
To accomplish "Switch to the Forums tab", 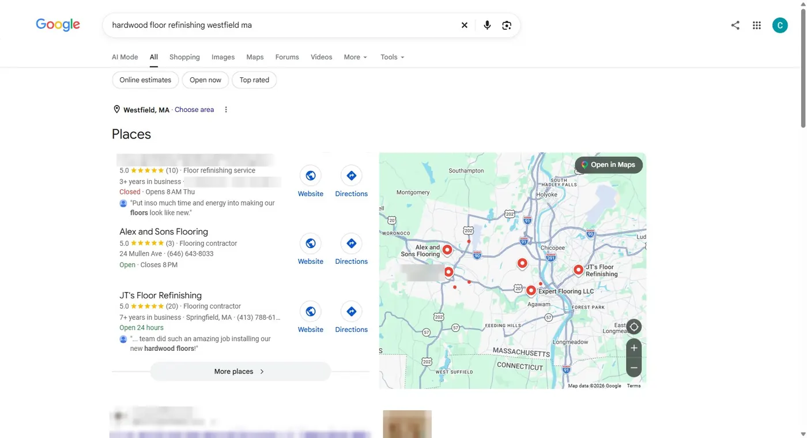I will pos(287,57).
